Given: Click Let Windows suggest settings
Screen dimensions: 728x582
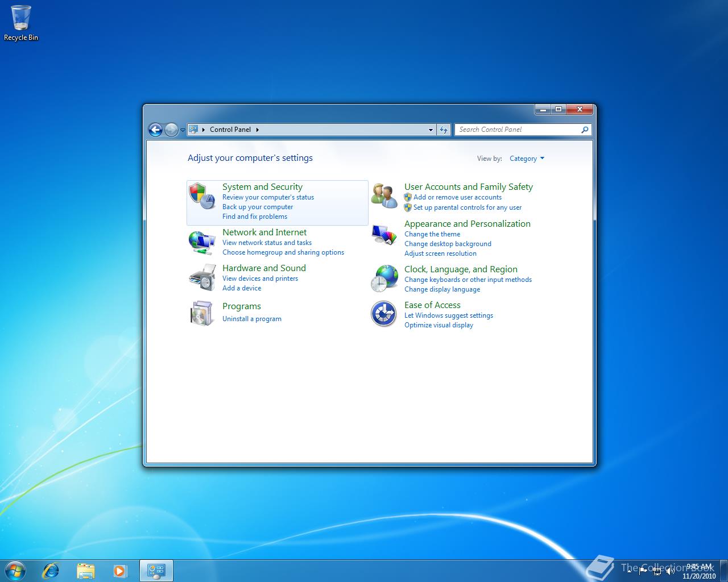Looking at the screenshot, I should click(x=449, y=315).
